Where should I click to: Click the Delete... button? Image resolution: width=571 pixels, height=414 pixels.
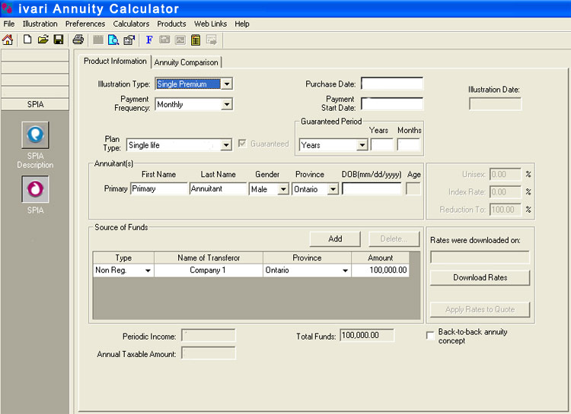tap(394, 239)
